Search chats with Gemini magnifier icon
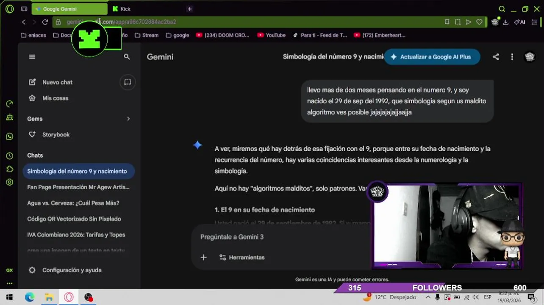The image size is (544, 305). click(127, 57)
